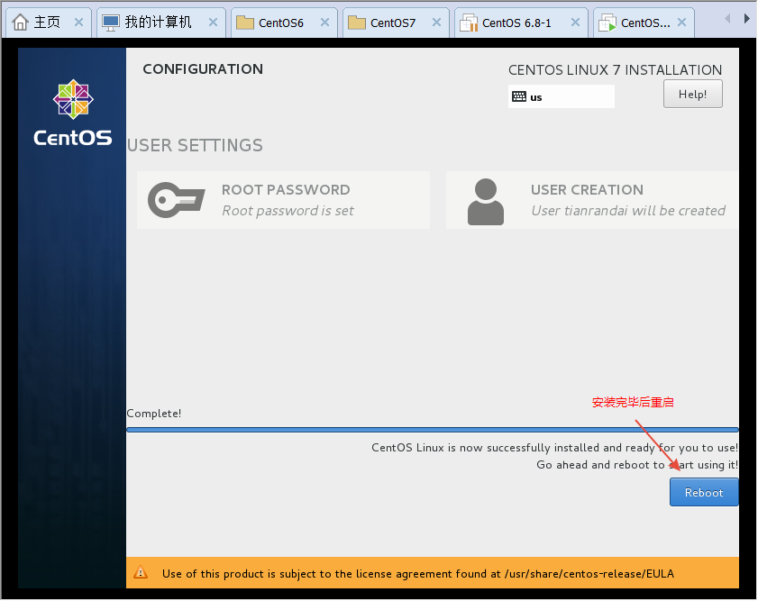This screenshot has height=601, width=758.
Task: Click the 'User tianrandai will be created' text
Action: (x=628, y=211)
